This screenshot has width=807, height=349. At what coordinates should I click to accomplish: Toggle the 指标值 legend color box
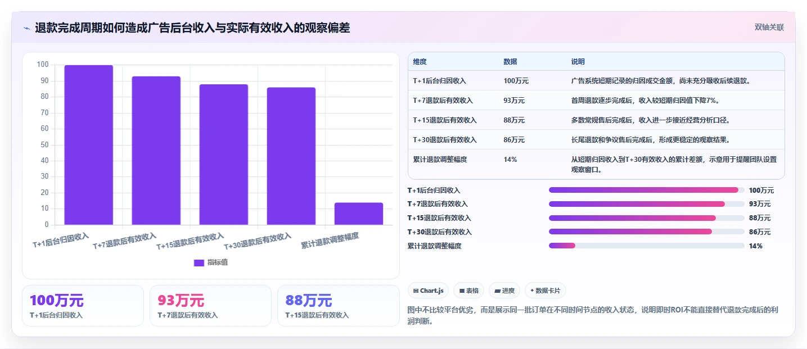coord(199,262)
